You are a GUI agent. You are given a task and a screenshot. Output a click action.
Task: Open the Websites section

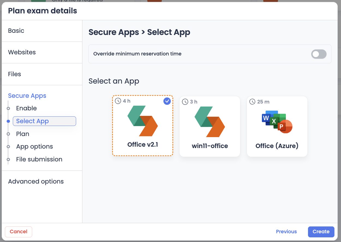click(22, 52)
